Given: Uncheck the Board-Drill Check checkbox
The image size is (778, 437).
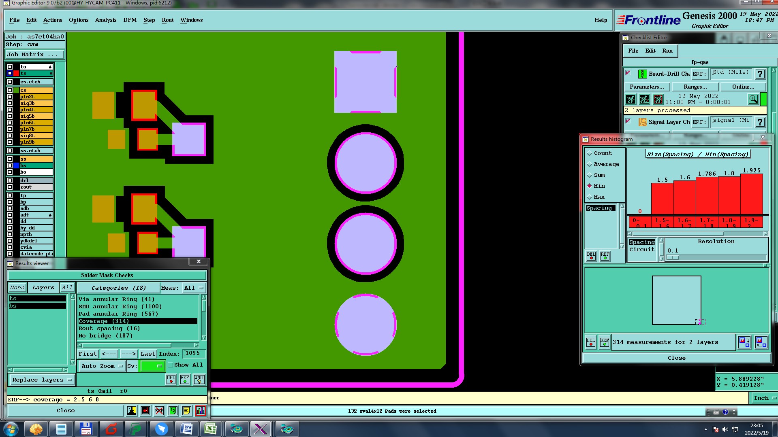Looking at the screenshot, I should click(628, 73).
